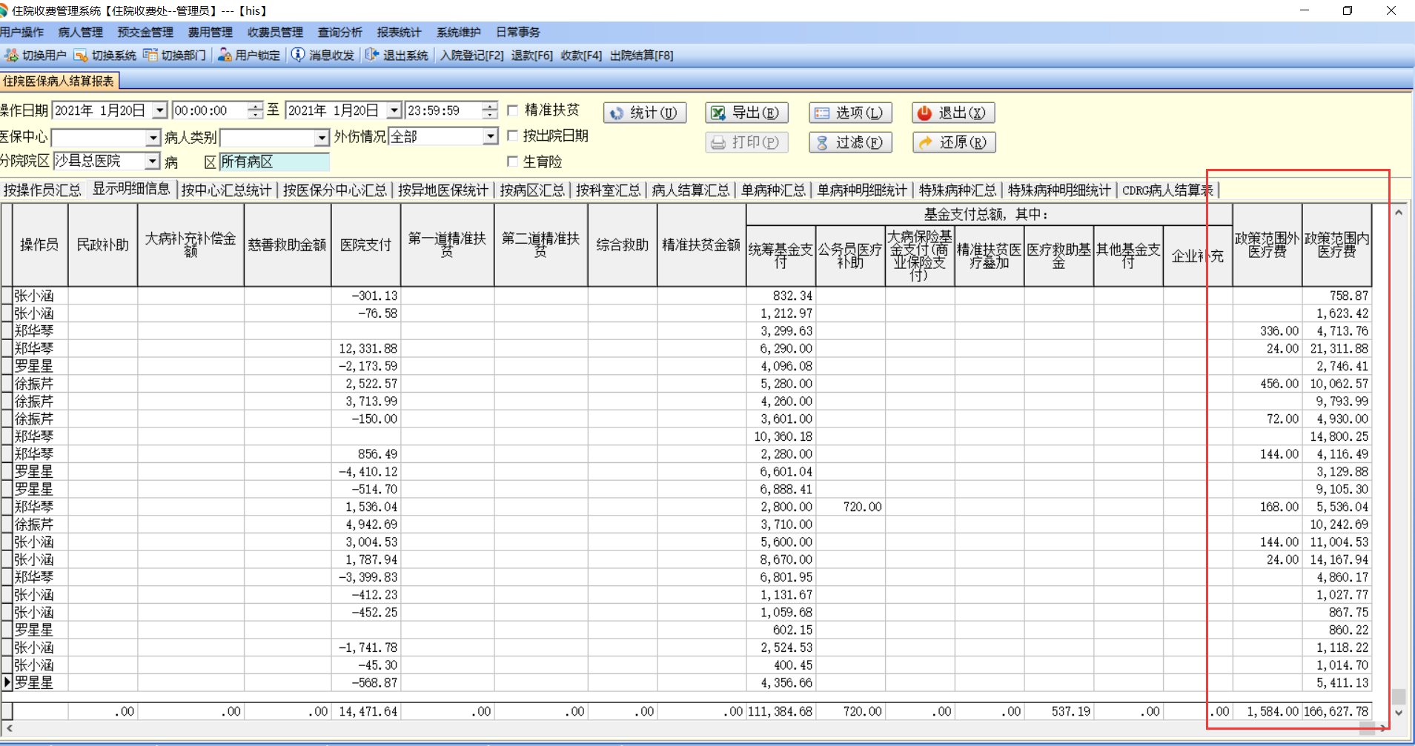The width and height of the screenshot is (1415, 746).
Task: Adjust the end time 23:59:59 spinner
Action: (489, 110)
